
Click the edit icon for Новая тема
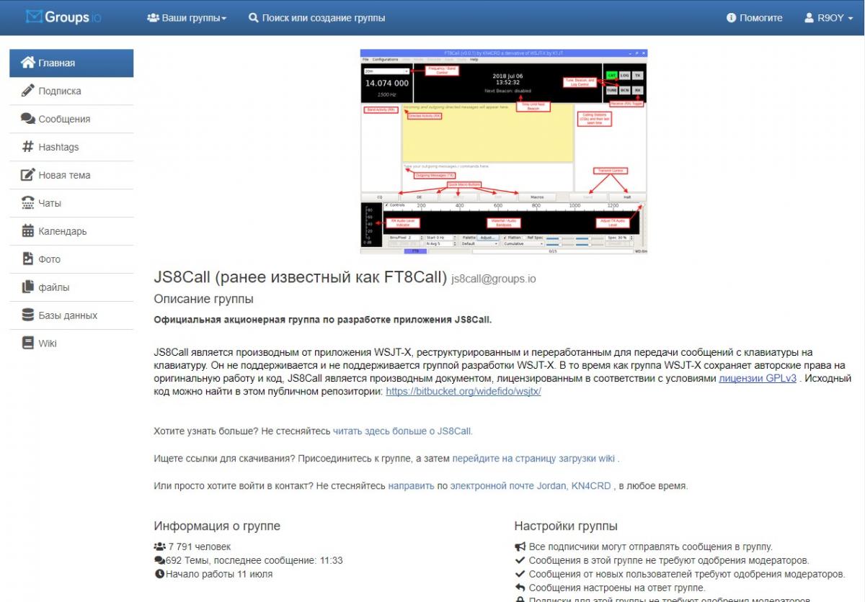(x=28, y=175)
